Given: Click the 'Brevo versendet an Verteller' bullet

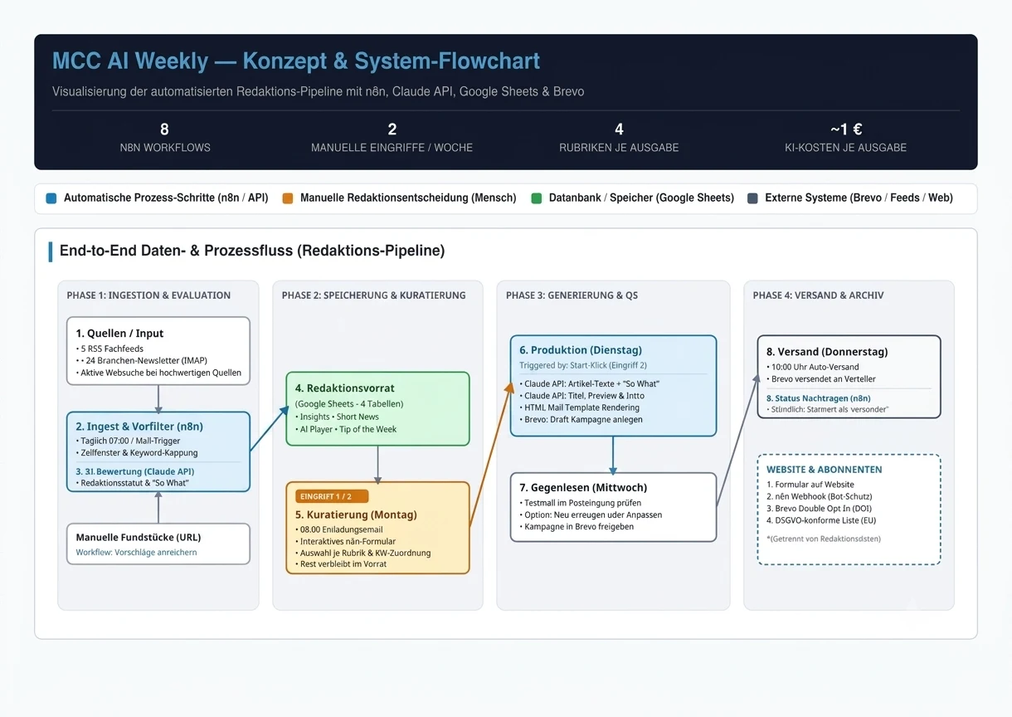Looking at the screenshot, I should 821,379.
